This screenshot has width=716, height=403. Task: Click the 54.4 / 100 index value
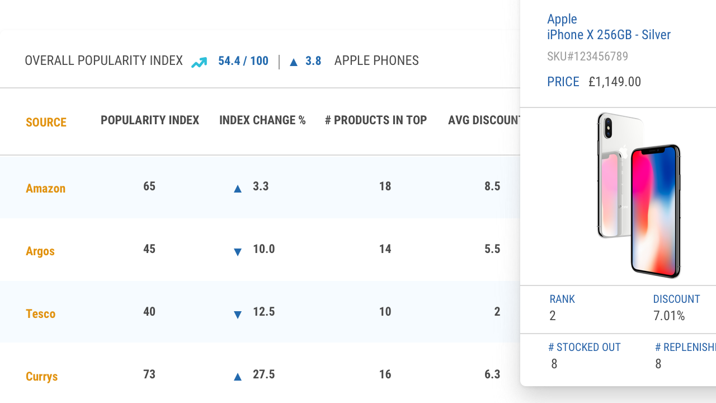click(243, 61)
